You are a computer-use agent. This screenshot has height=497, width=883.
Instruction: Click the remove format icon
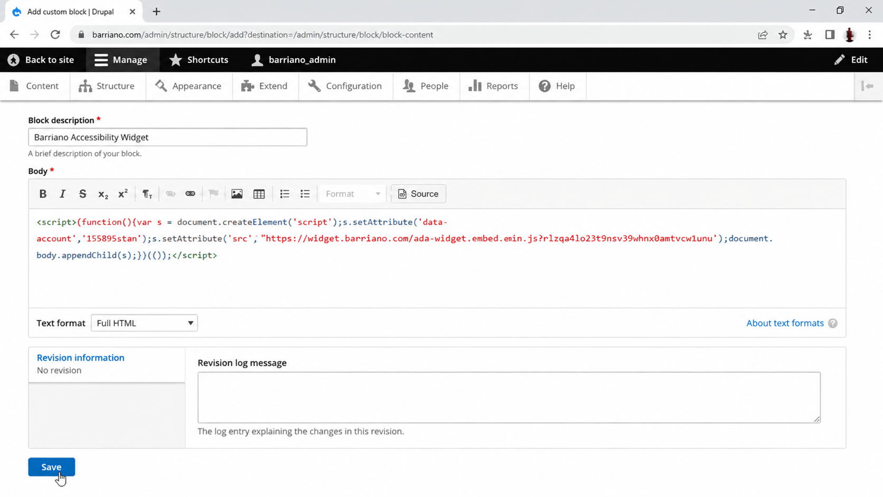pyautogui.click(x=147, y=194)
